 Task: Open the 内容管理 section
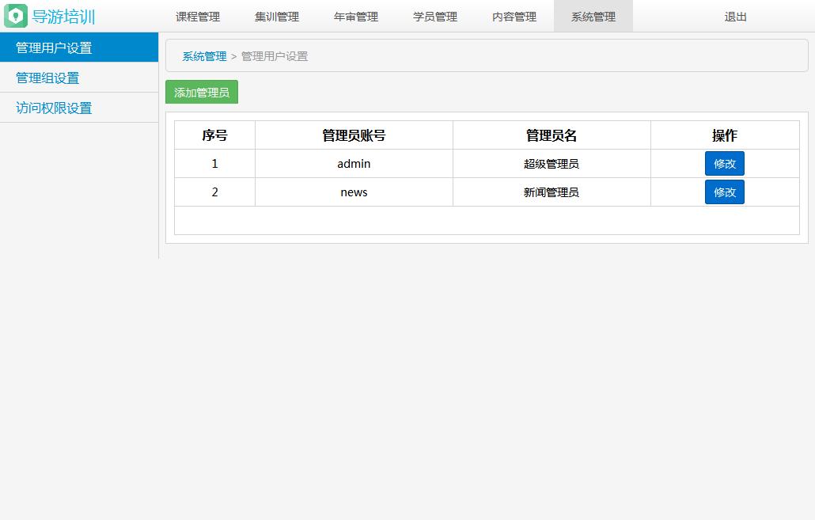click(514, 16)
